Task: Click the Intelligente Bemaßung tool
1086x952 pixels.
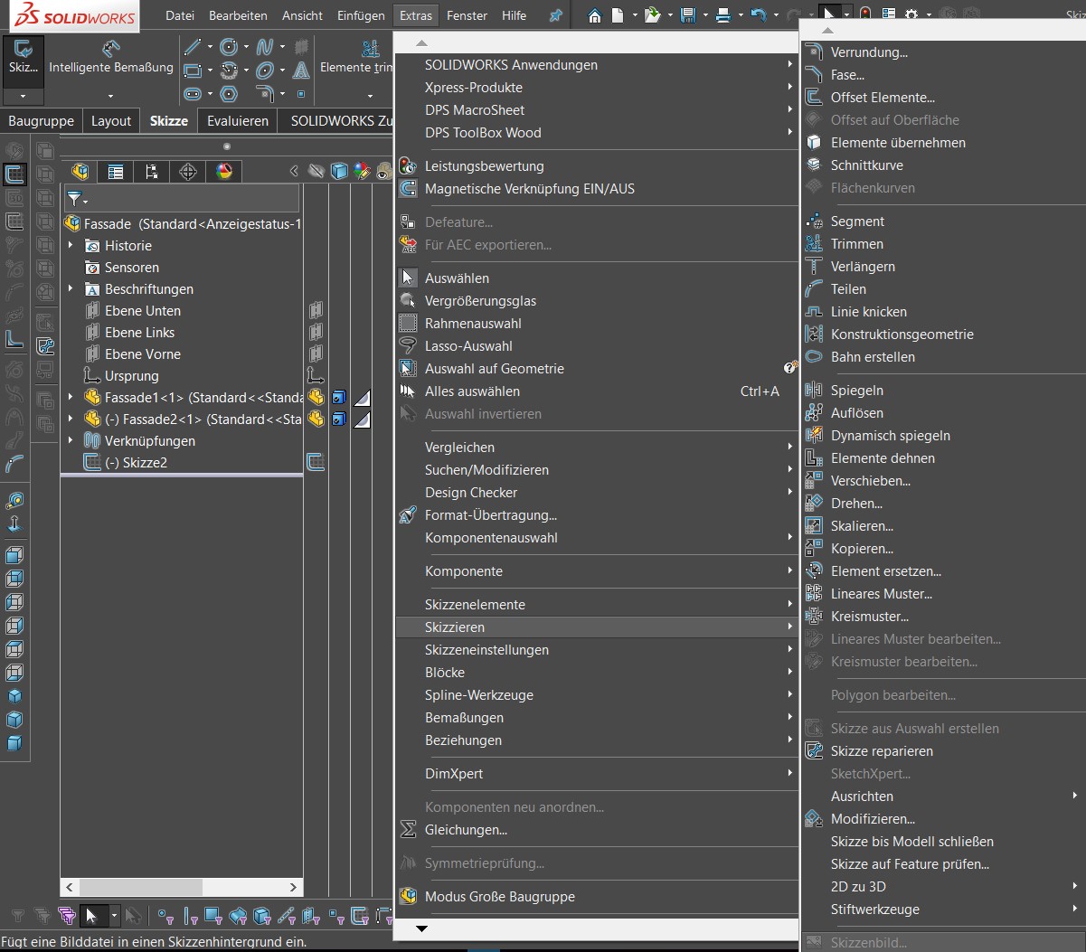Action: (111, 56)
